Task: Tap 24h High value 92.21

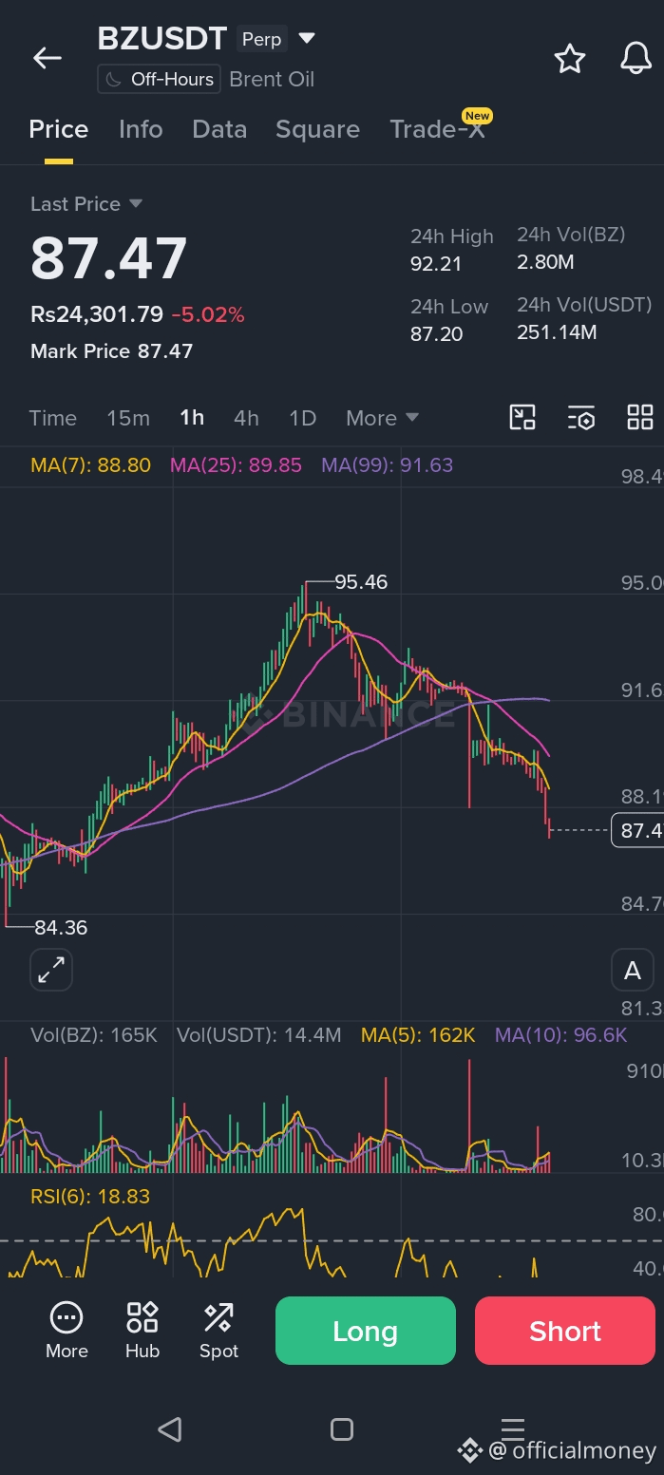Action: coord(435,264)
